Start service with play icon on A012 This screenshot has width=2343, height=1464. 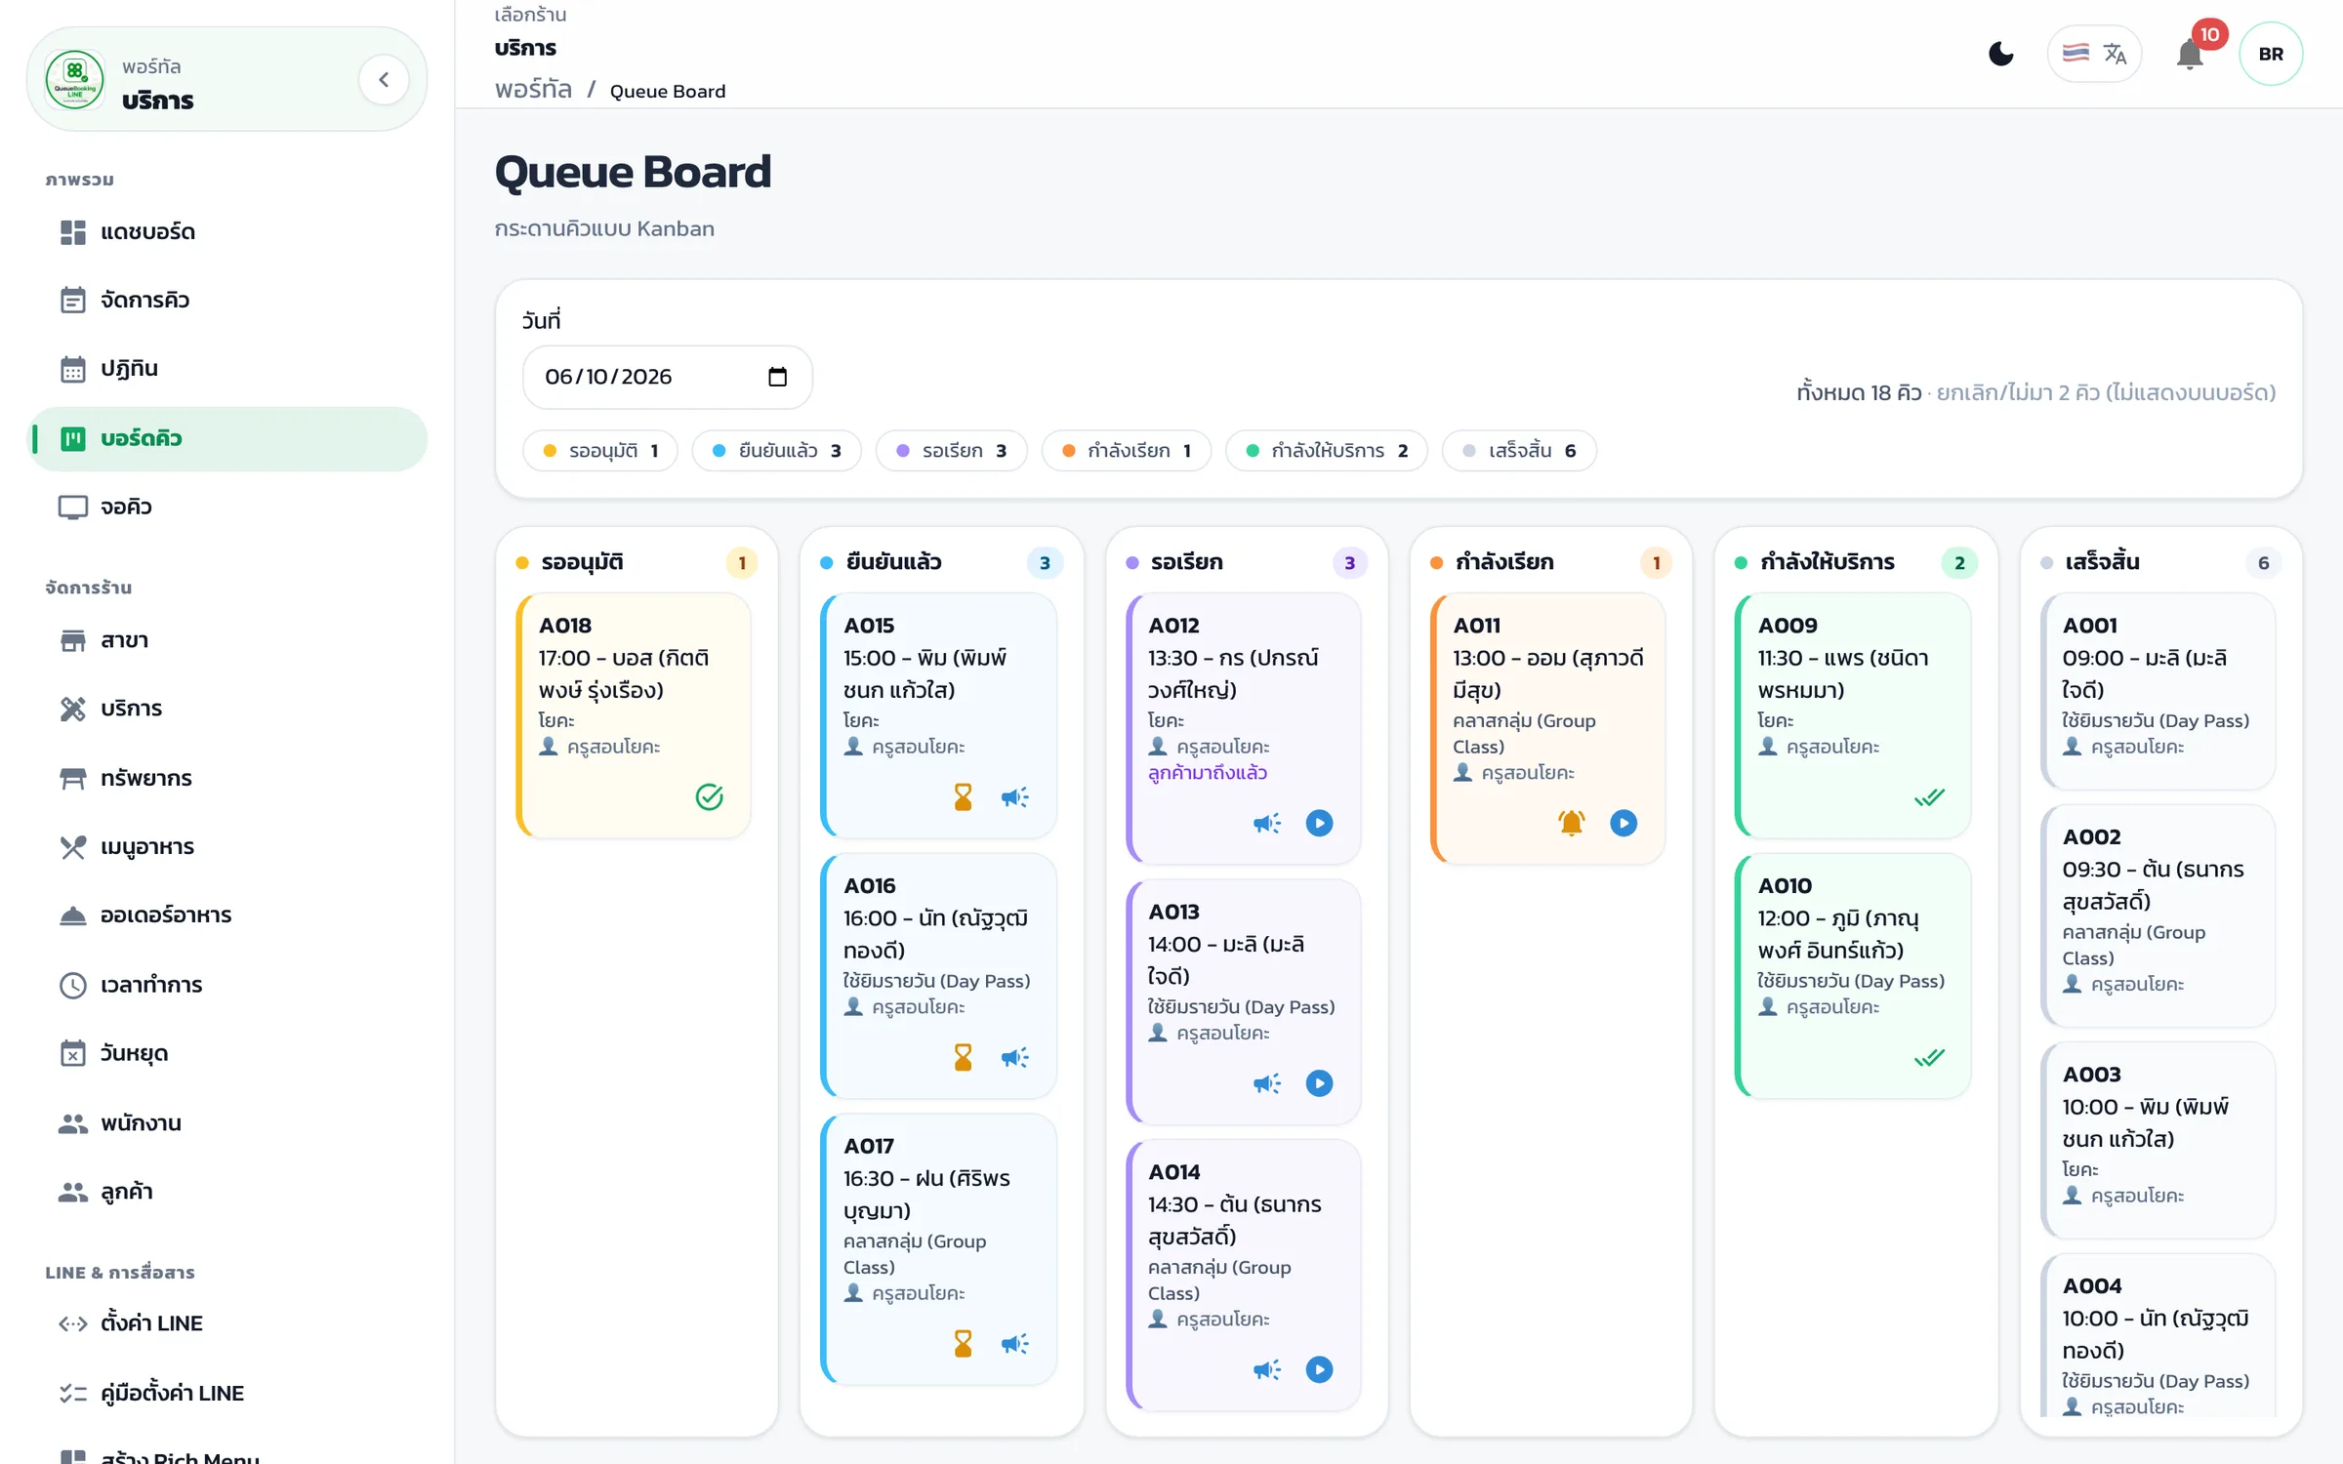tap(1319, 823)
